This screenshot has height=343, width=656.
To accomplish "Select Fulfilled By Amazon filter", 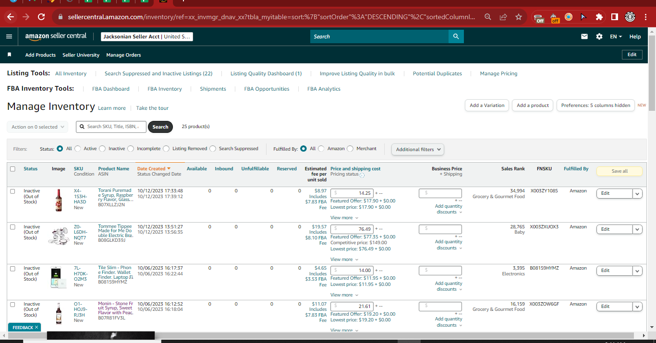I will coord(321,149).
